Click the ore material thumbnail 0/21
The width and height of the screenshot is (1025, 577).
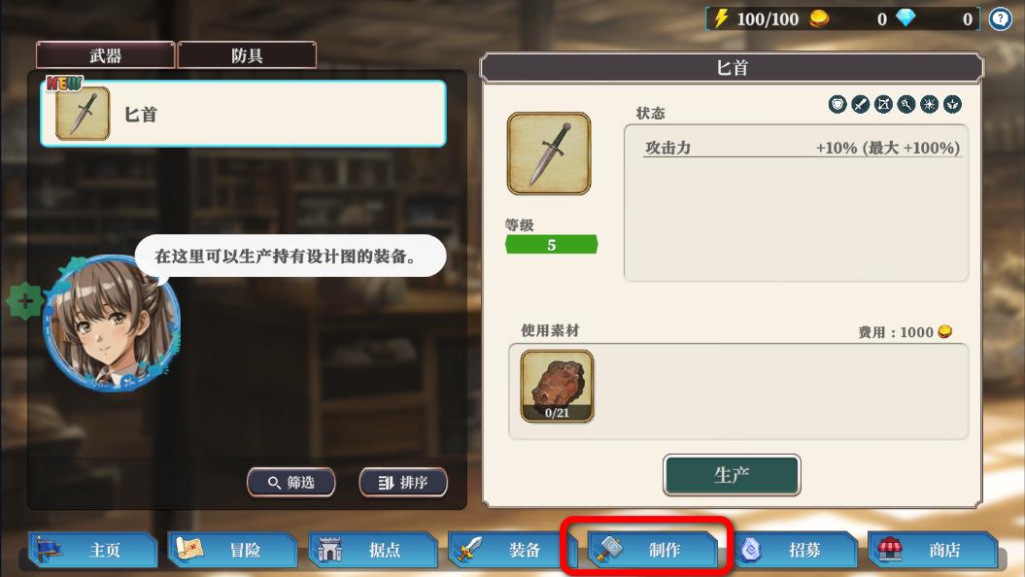pos(557,387)
